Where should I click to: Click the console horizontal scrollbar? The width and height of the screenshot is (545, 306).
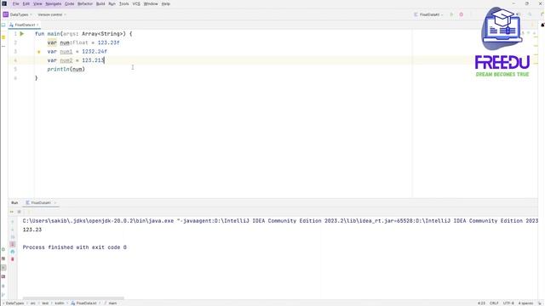[x=73, y=297]
